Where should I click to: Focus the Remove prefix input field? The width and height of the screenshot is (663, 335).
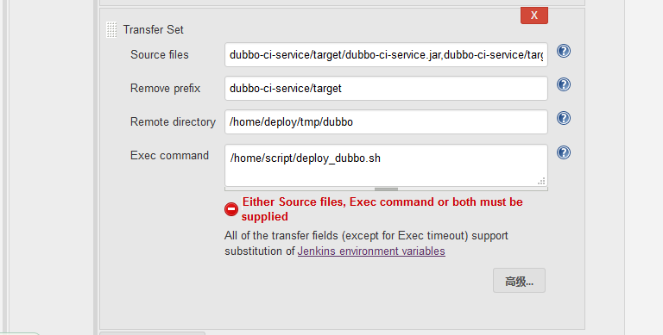386,88
